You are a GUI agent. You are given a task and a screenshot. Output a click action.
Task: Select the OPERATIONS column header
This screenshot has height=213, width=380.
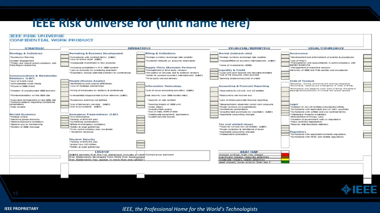[139, 48]
